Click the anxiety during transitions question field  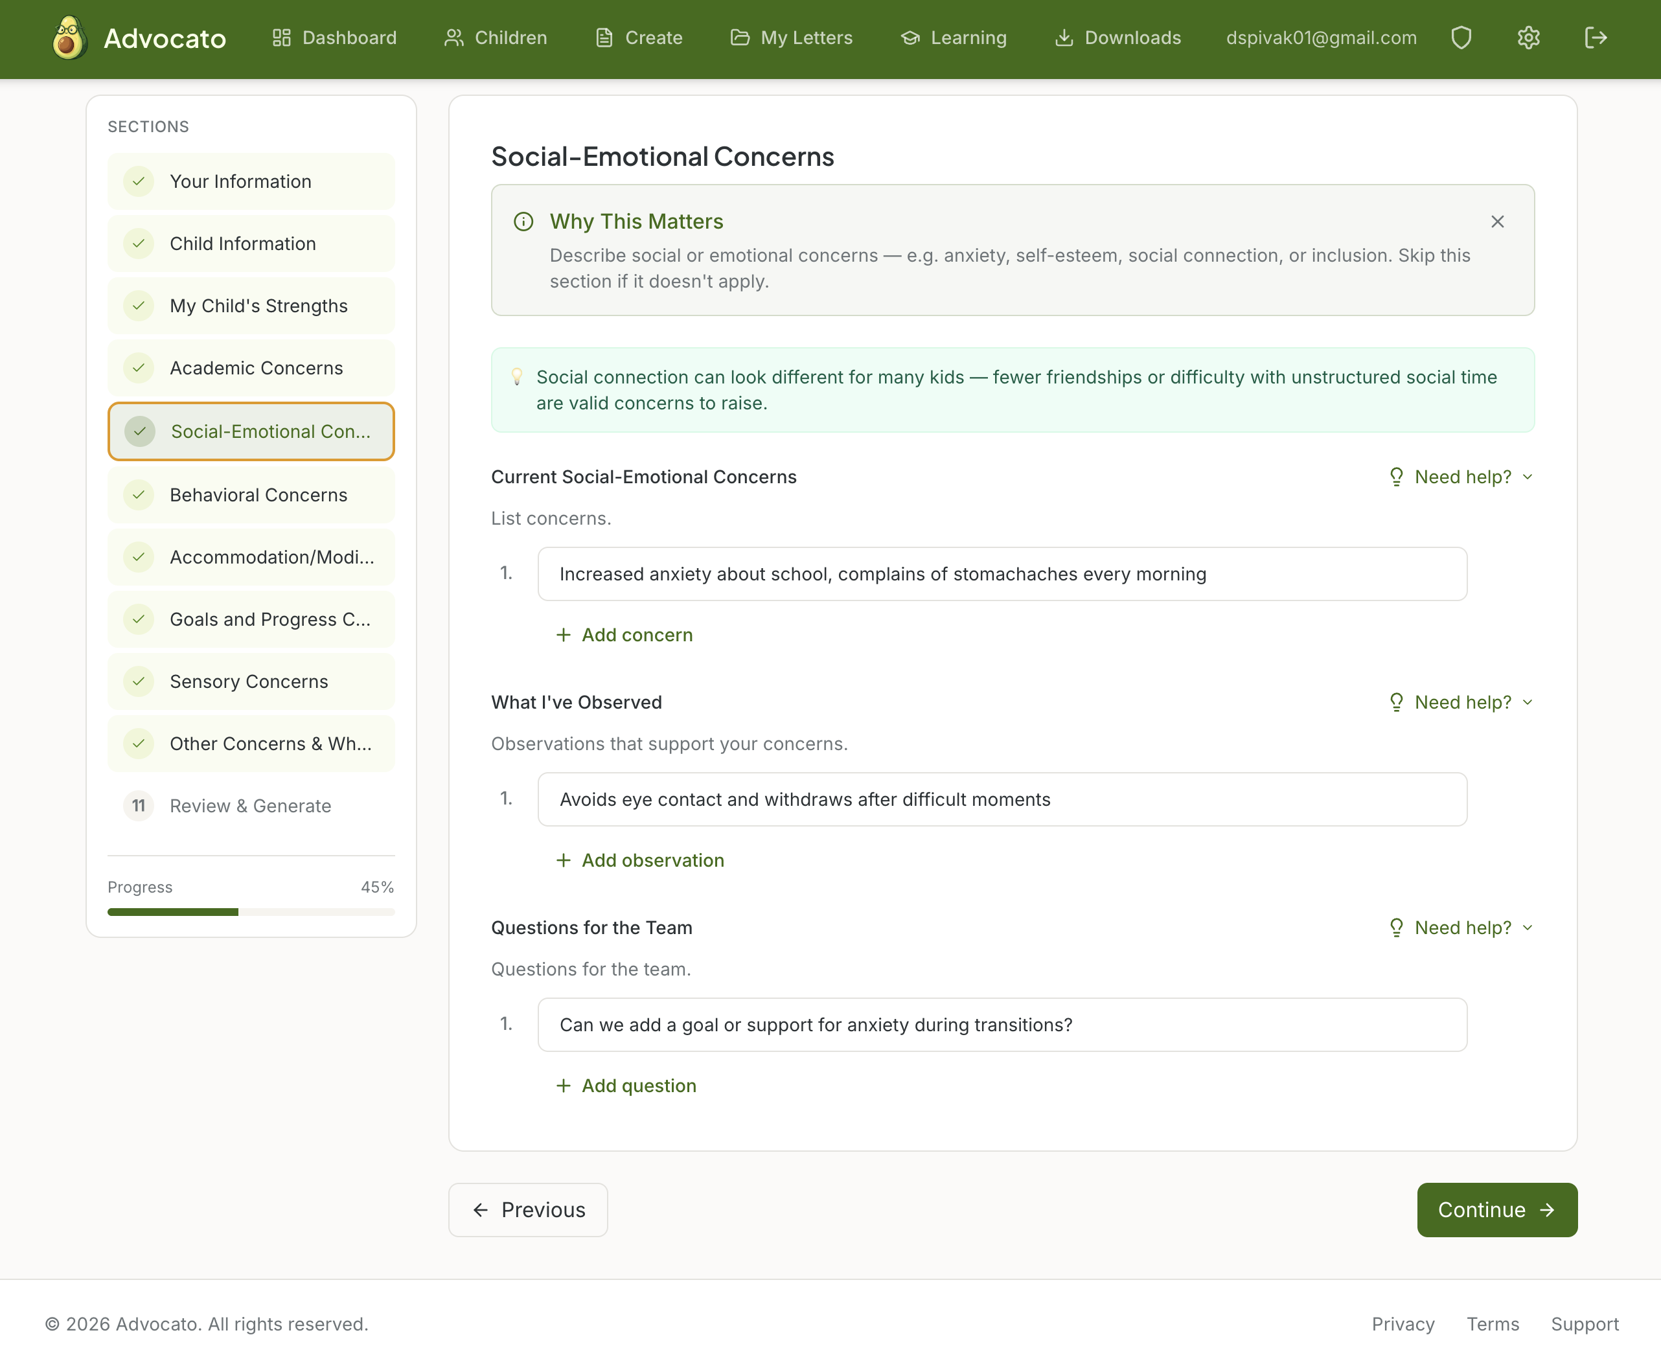[x=1002, y=1025]
